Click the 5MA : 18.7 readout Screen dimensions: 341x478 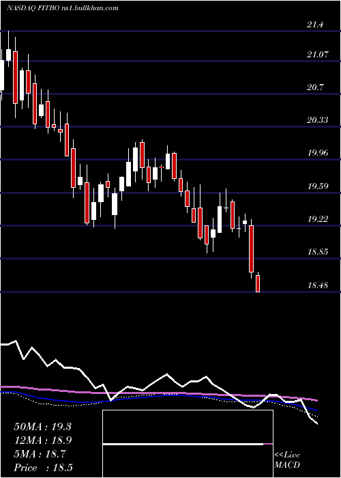[40, 454]
